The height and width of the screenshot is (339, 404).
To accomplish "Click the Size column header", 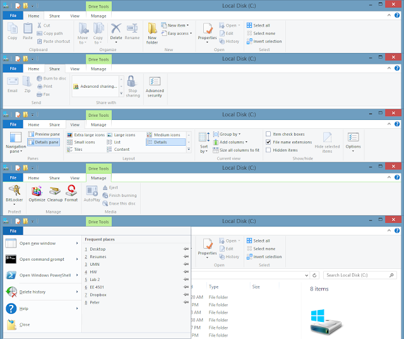I will (256, 287).
